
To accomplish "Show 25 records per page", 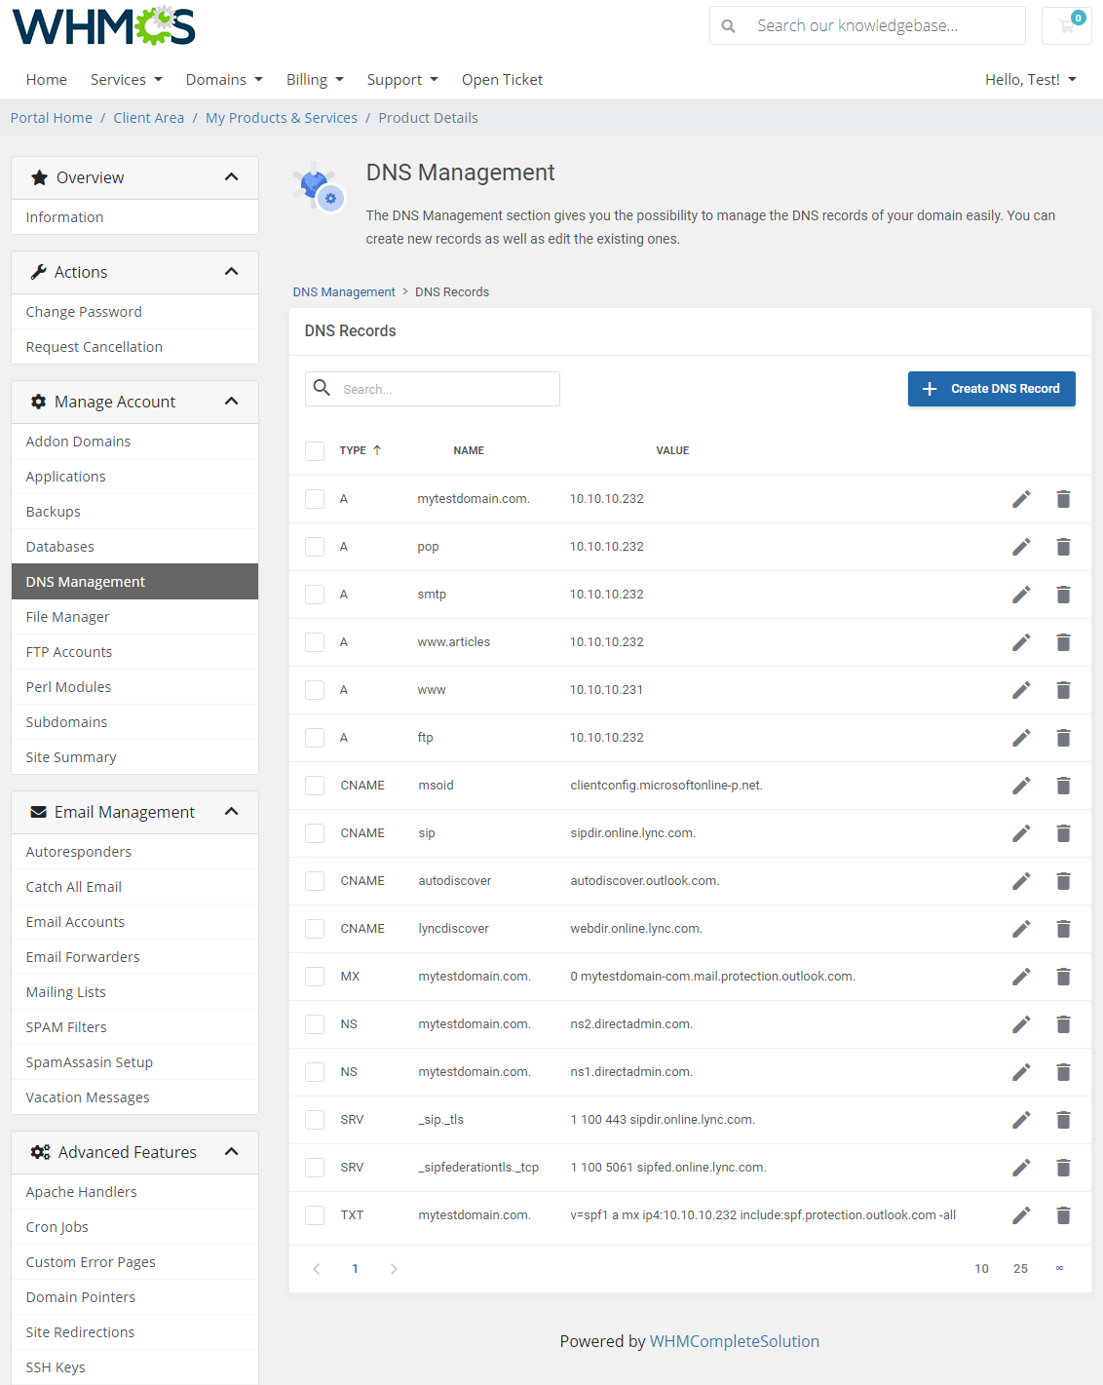I will click(x=1020, y=1268).
